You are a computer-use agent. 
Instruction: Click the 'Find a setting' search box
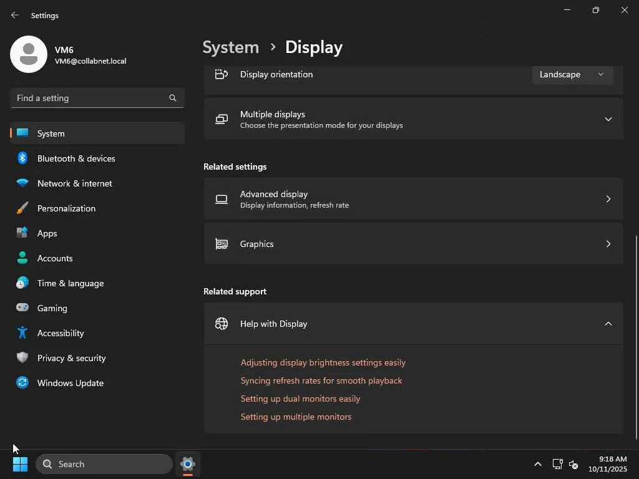[90, 98]
